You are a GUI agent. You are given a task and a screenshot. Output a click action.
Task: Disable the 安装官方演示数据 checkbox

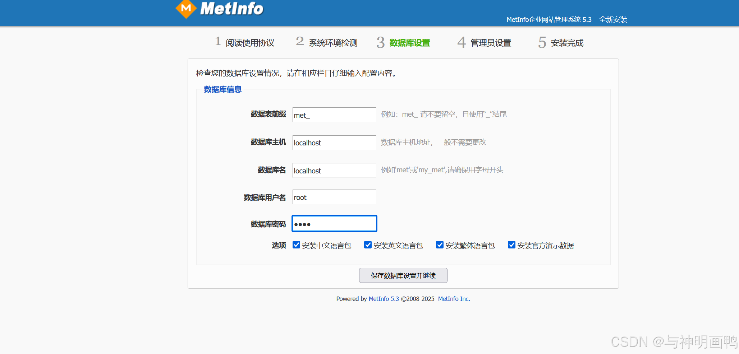[x=511, y=245]
